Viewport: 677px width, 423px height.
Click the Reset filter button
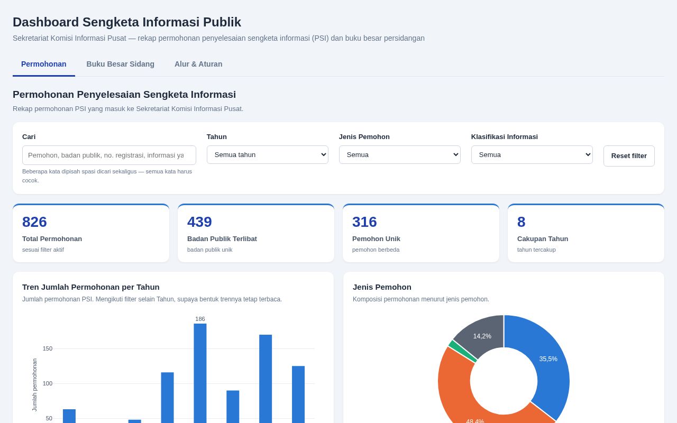click(x=629, y=156)
